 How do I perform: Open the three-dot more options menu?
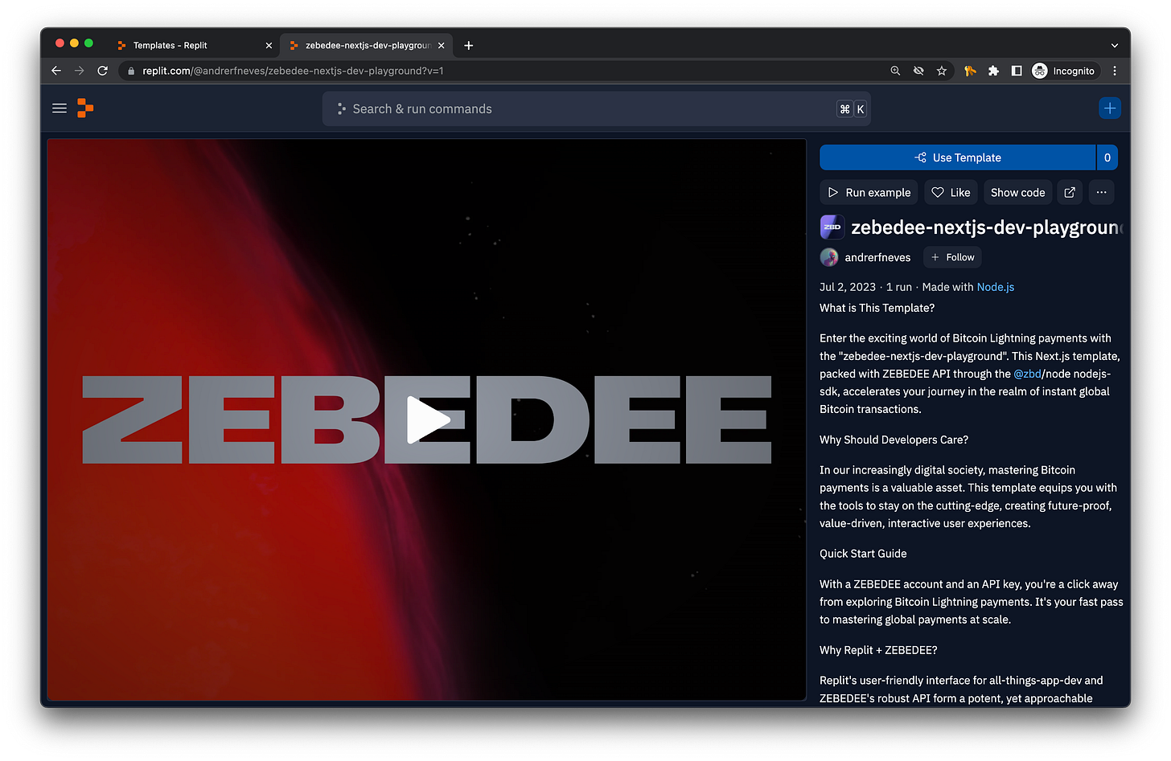(x=1101, y=193)
